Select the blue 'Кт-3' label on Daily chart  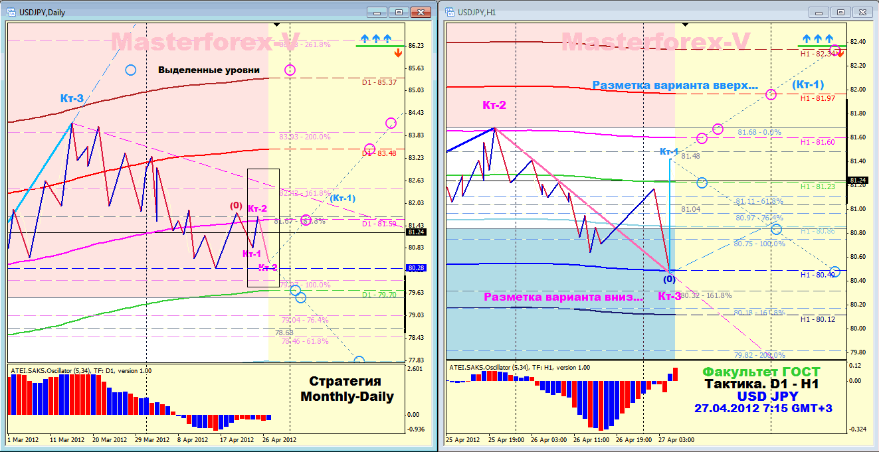(x=72, y=98)
